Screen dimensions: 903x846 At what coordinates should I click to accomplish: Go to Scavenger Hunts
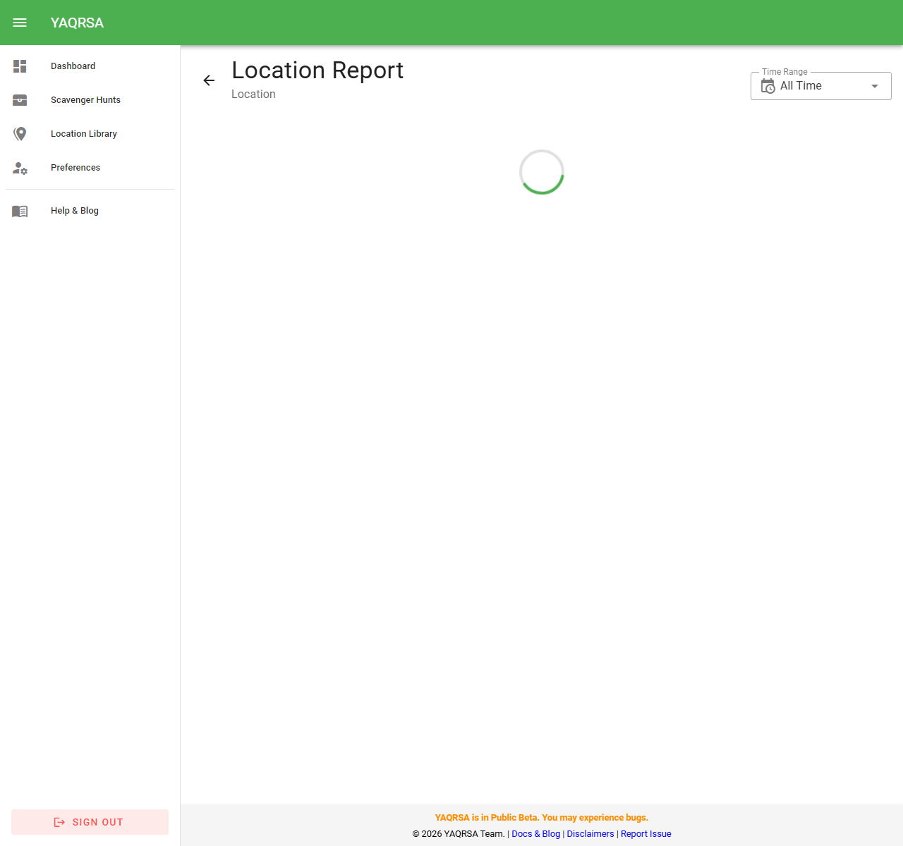[90, 100]
